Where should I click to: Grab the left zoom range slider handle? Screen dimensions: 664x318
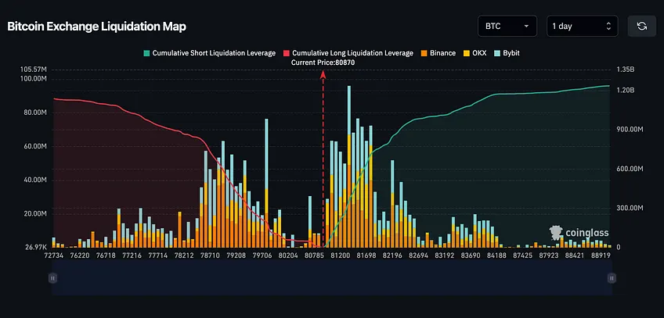pyautogui.click(x=52, y=278)
